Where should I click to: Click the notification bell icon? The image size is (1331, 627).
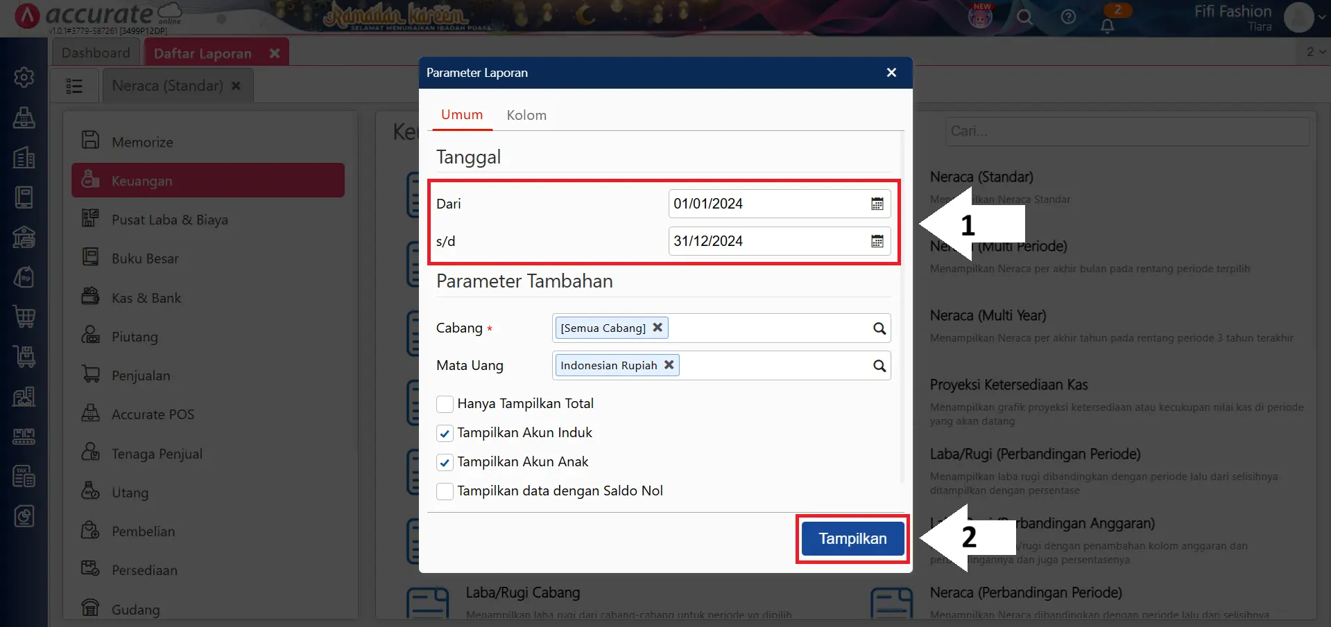click(x=1108, y=25)
